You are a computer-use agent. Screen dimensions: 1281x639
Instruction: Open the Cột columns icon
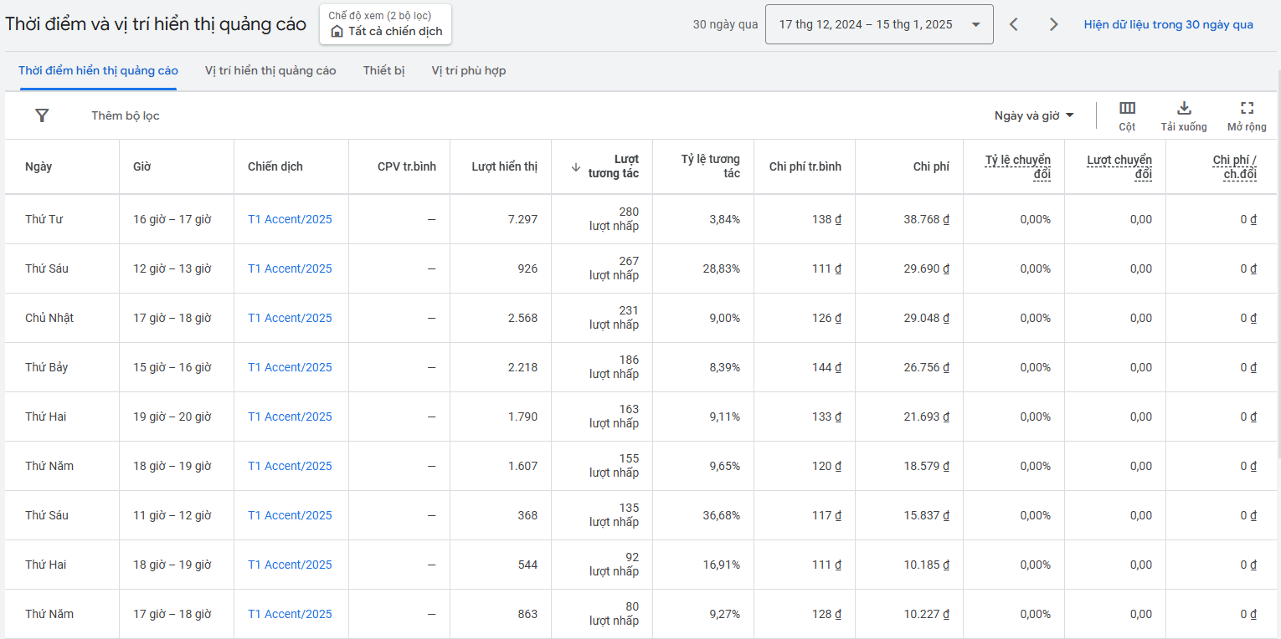[1127, 109]
